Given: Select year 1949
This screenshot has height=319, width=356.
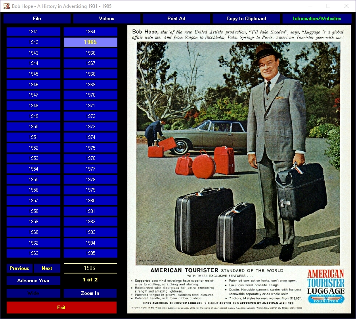Looking at the screenshot, I should click(x=33, y=116).
